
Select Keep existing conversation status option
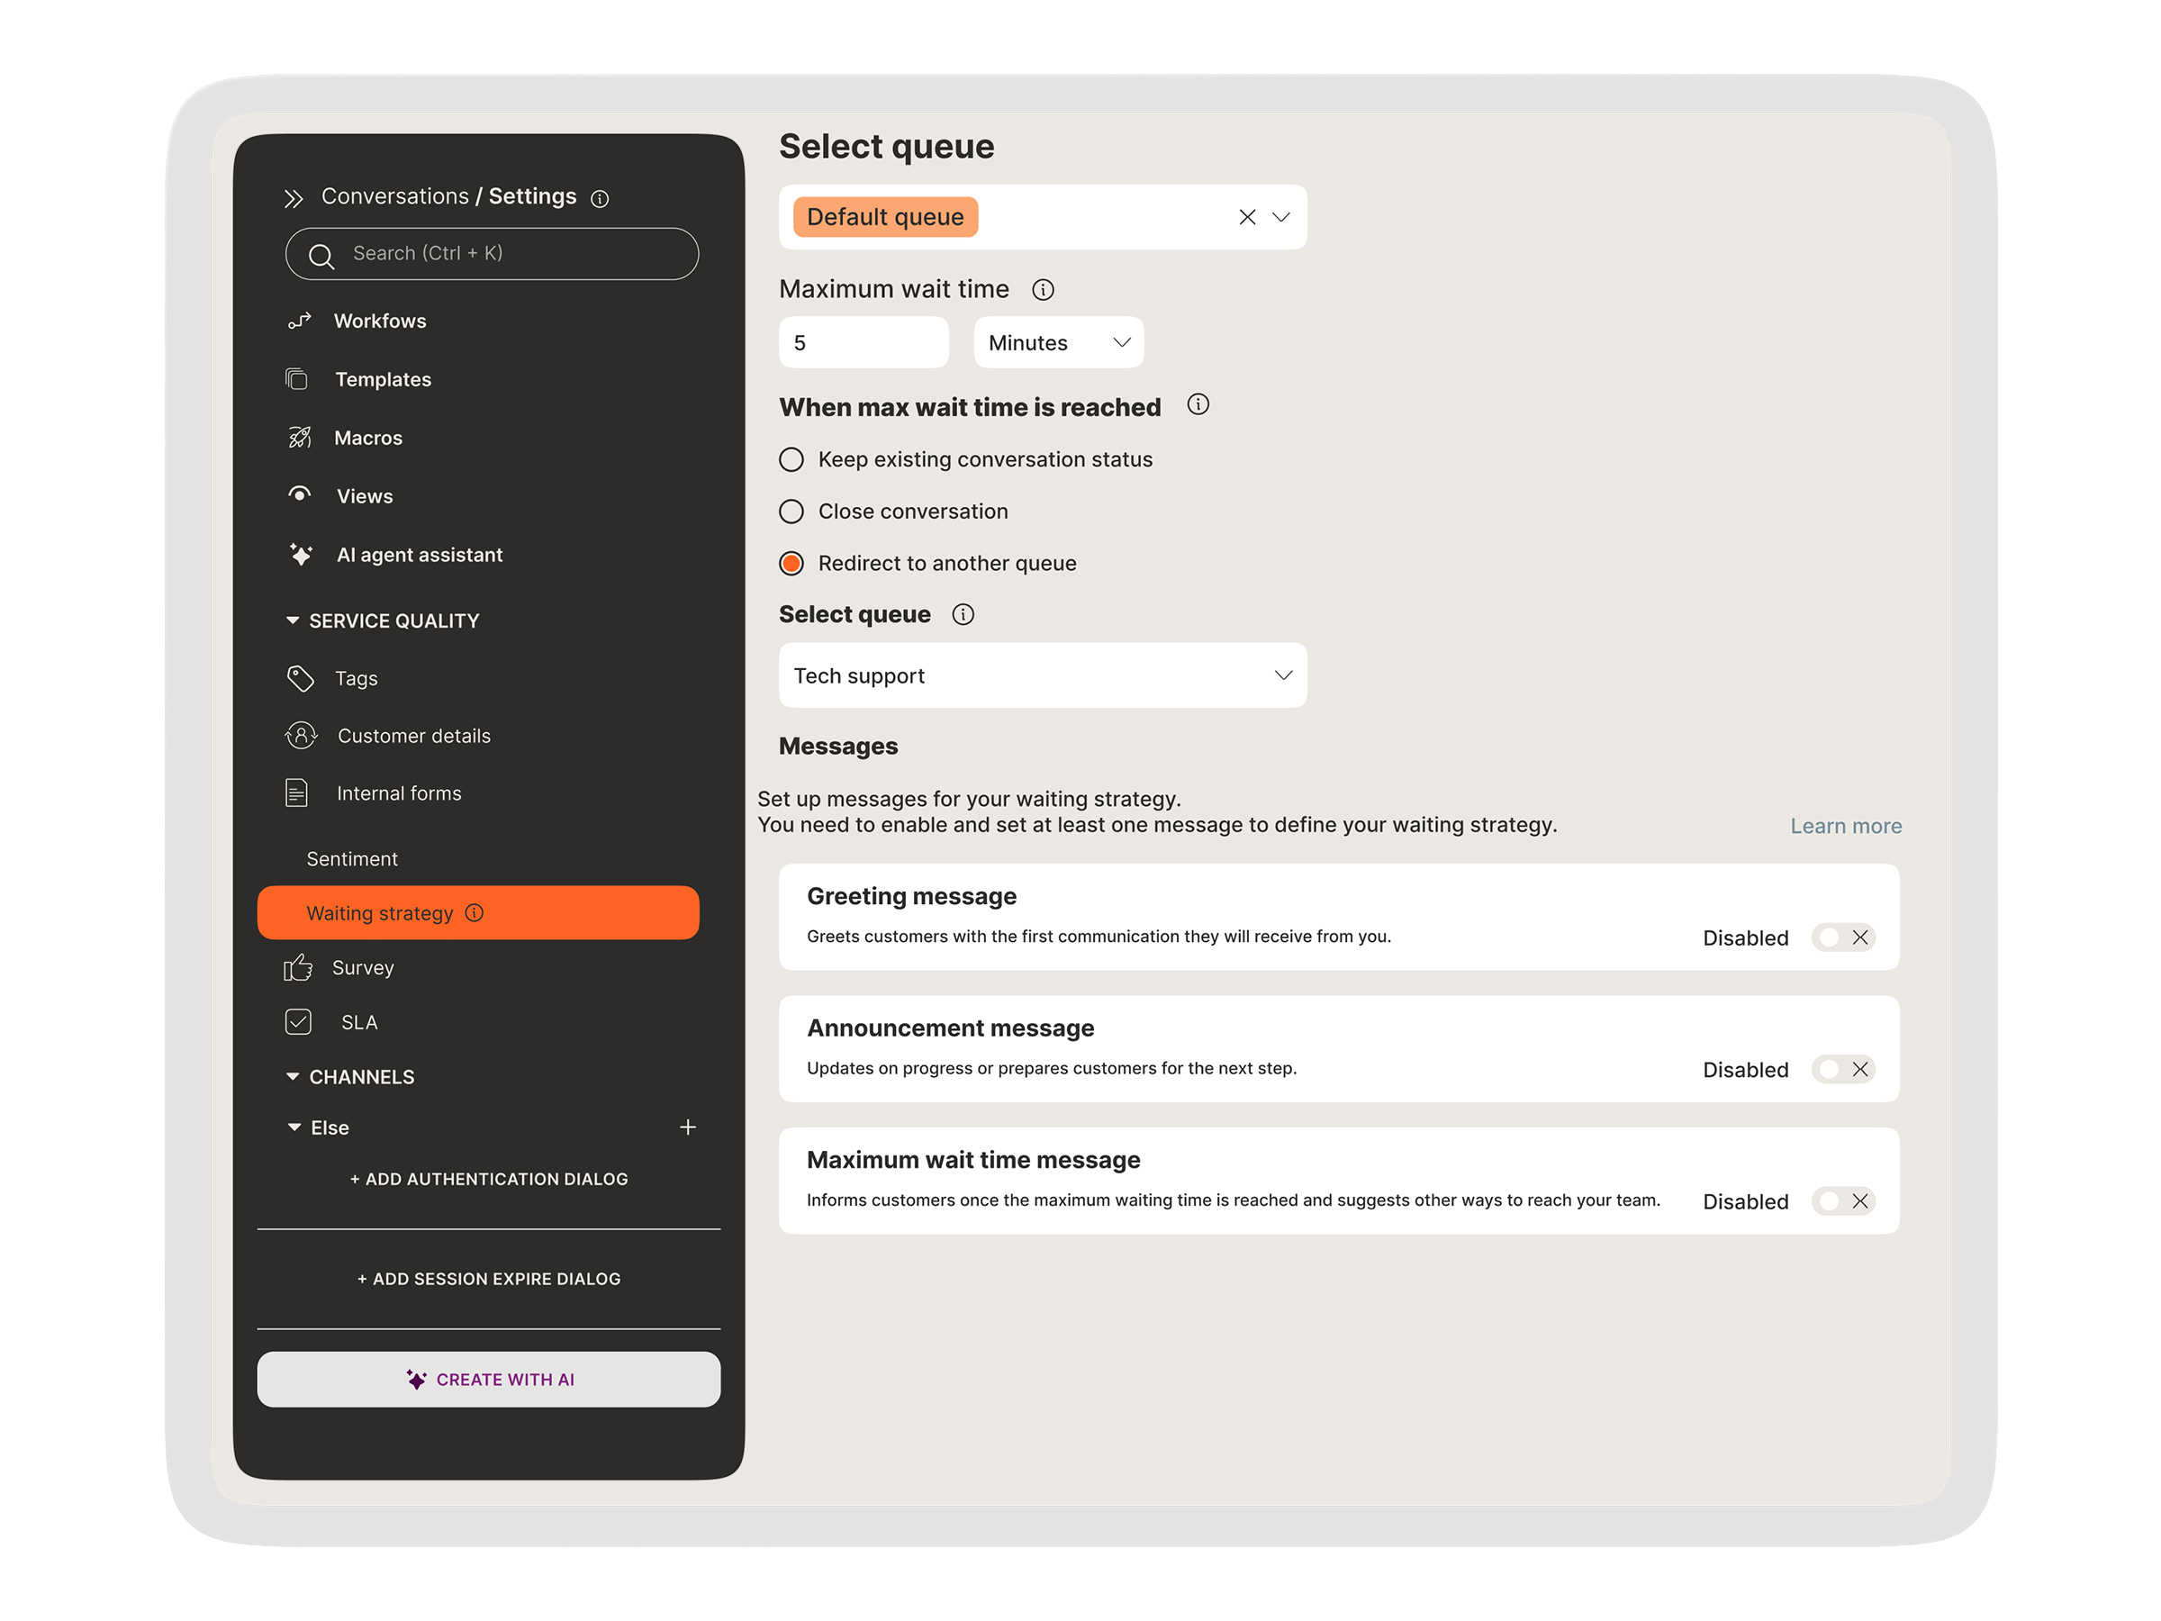pos(791,459)
